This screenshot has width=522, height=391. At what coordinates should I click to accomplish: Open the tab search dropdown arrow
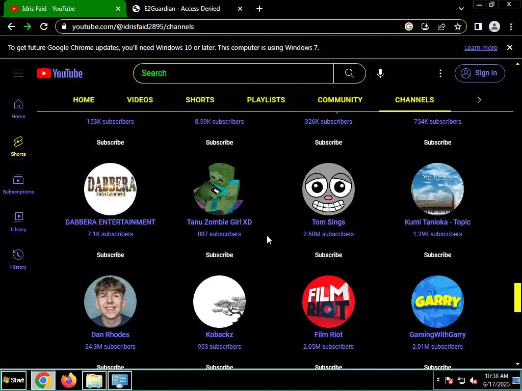point(461,9)
